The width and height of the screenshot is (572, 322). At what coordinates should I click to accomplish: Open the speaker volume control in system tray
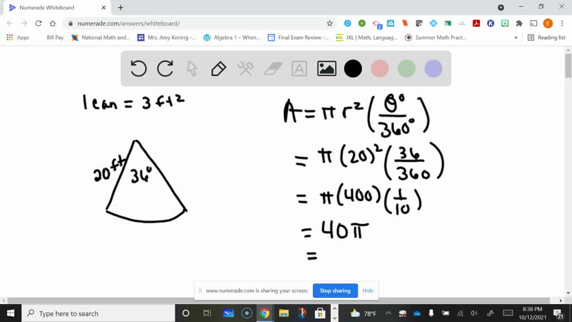tap(474, 313)
